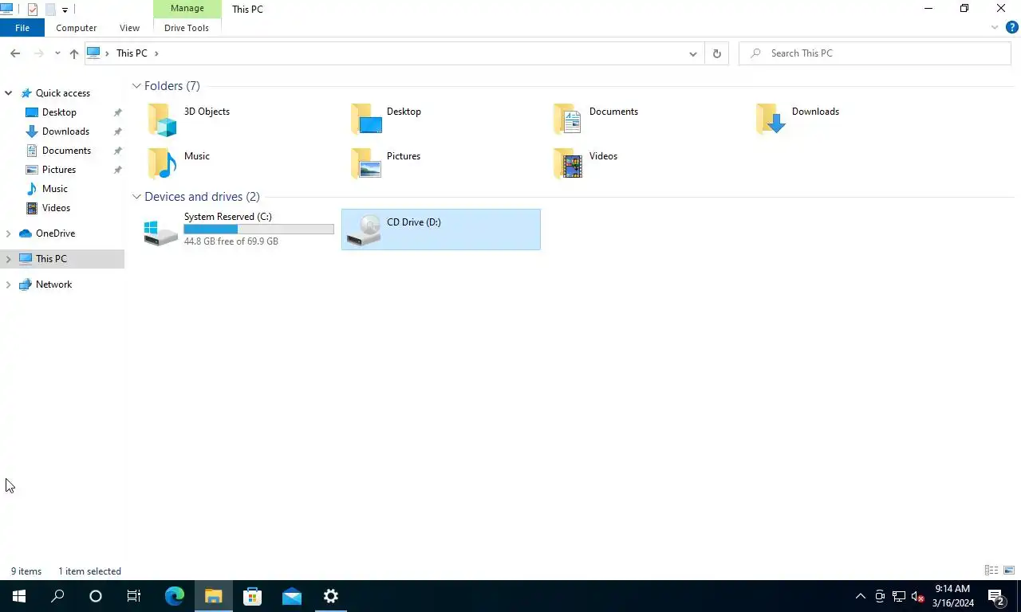
Task: Click the chevron after This PC in address bar
Action: (156, 53)
